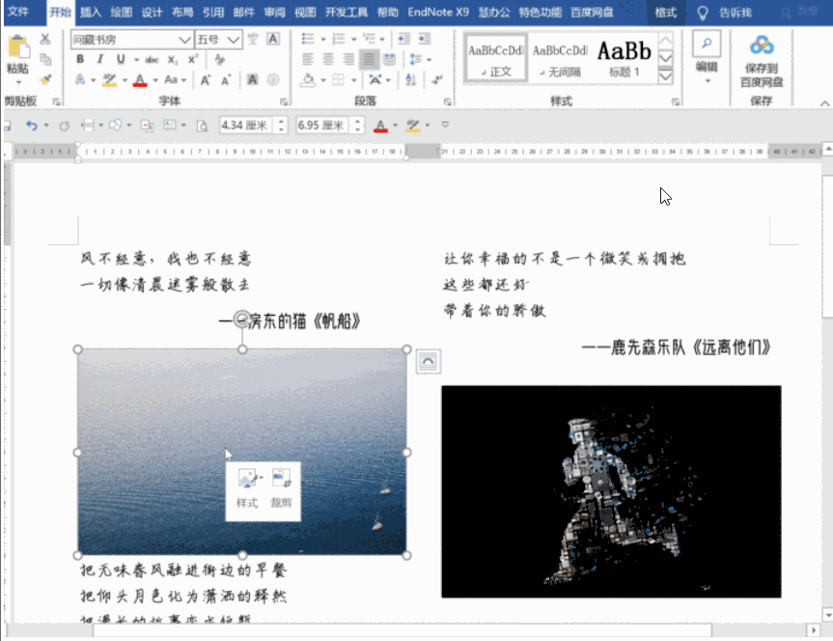
Task: Toggle Subscript formatting
Action: pos(173,60)
